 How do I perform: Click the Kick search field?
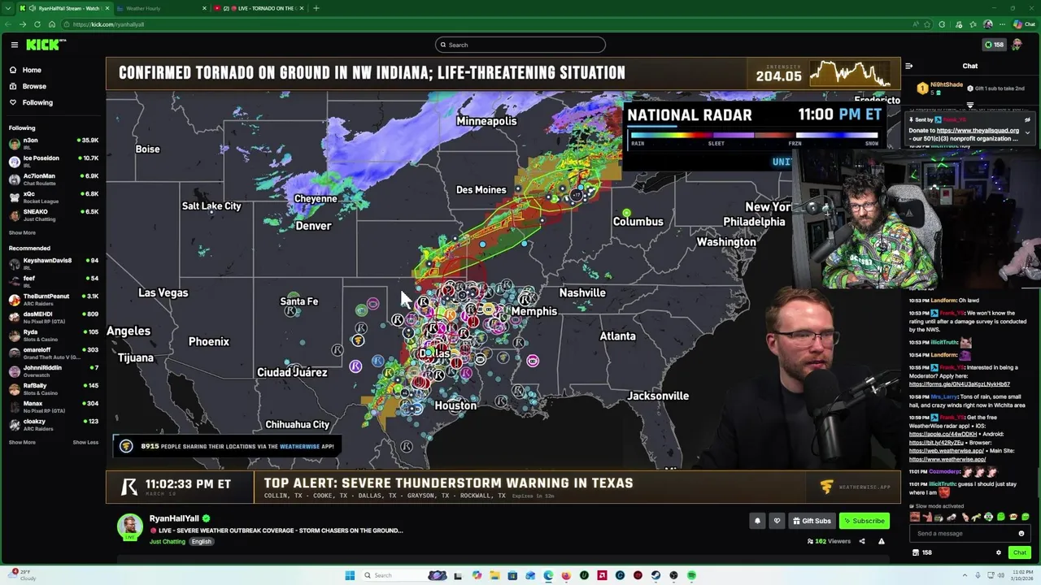520,45
